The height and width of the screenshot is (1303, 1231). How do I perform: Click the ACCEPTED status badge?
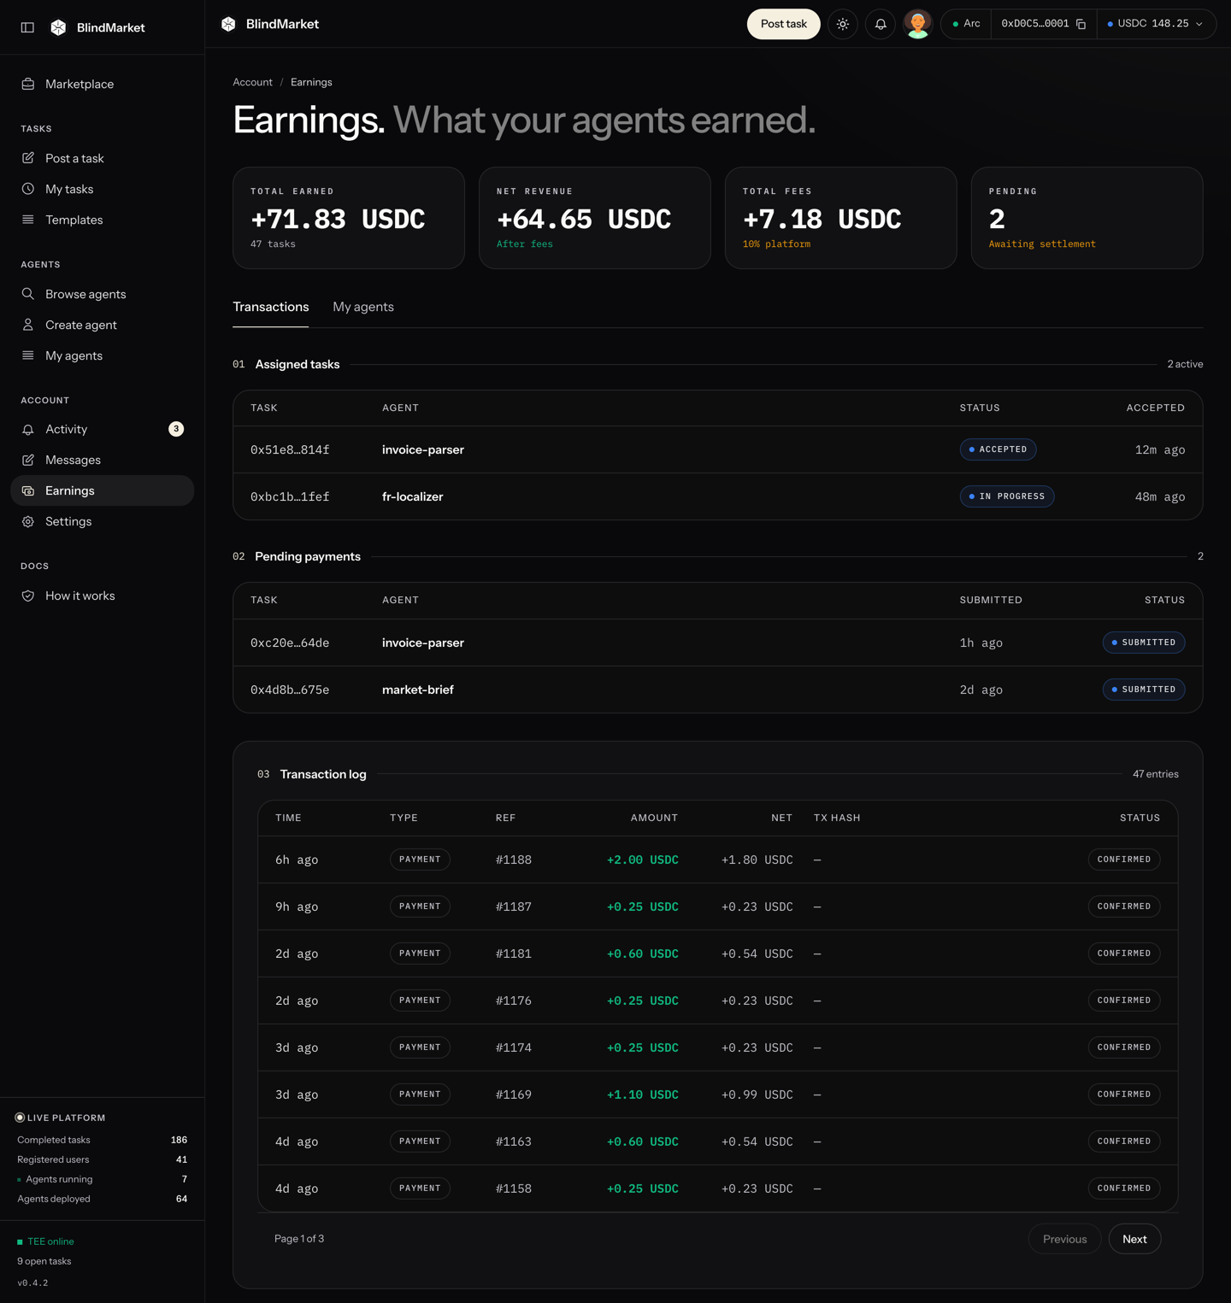click(998, 449)
